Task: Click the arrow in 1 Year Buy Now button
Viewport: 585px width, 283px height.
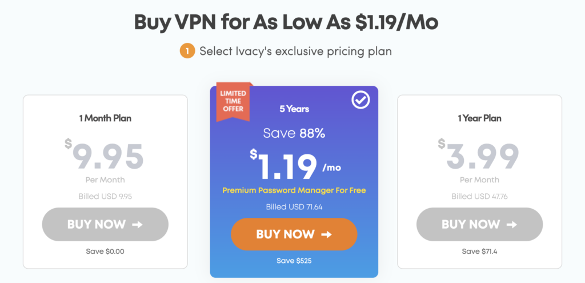Action: click(x=511, y=224)
